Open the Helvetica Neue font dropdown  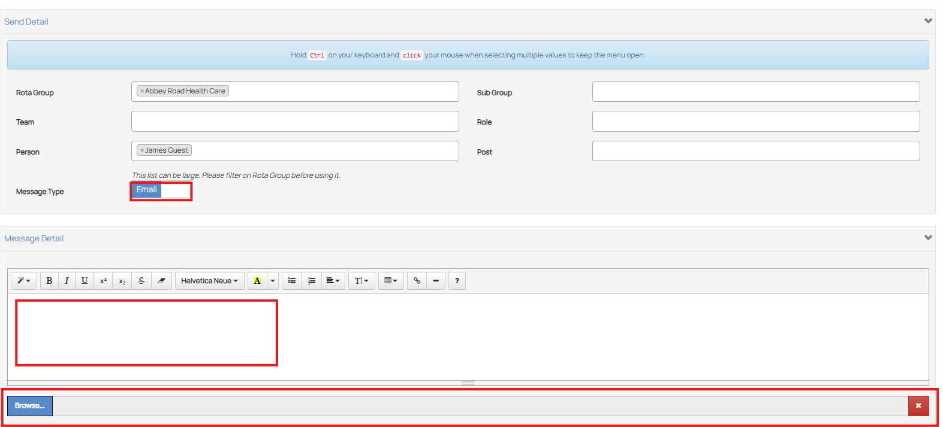coord(209,281)
